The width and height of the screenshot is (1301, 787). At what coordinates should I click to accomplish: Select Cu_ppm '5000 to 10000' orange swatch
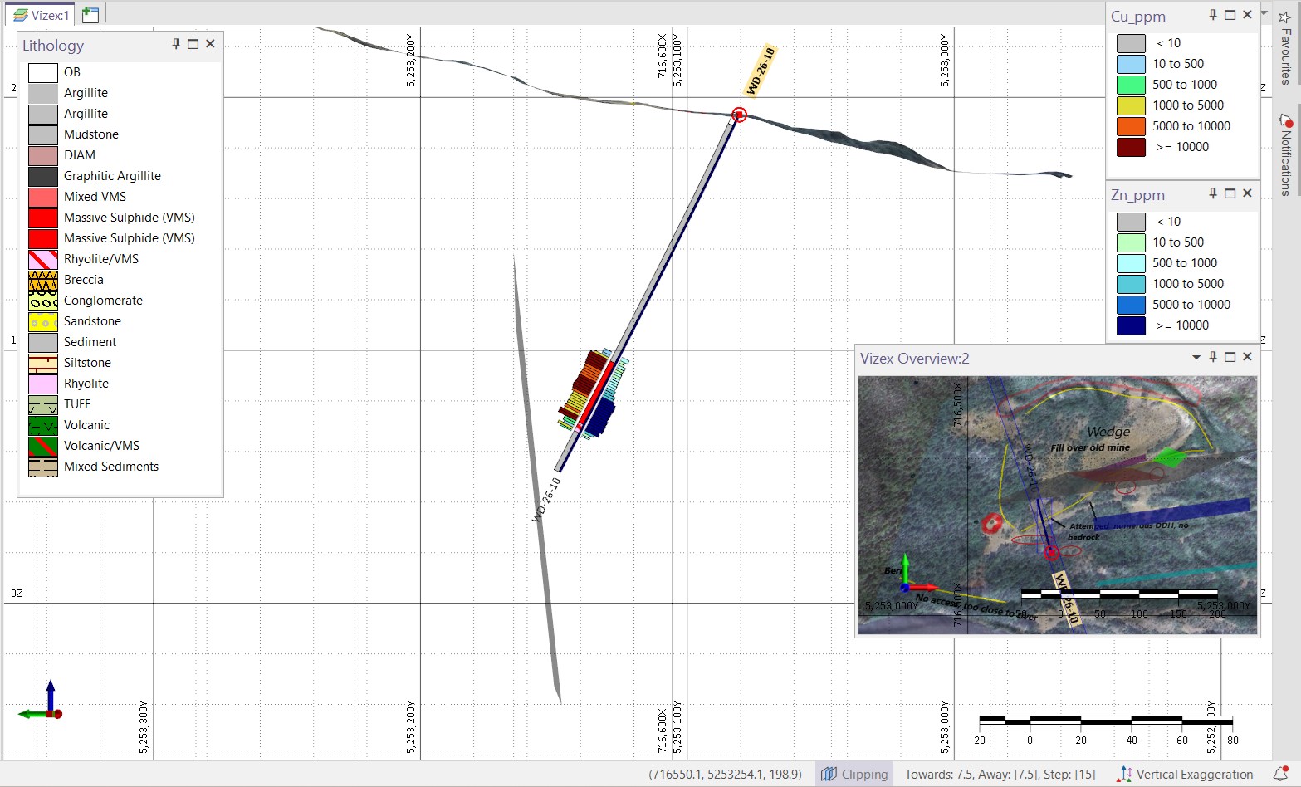(1131, 126)
